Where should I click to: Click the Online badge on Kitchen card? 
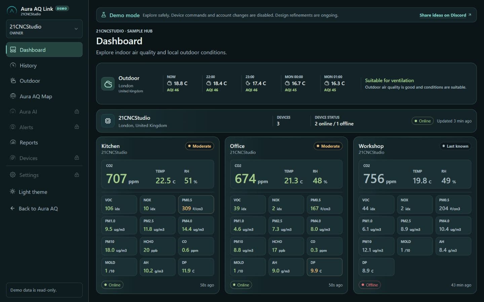coord(112,285)
